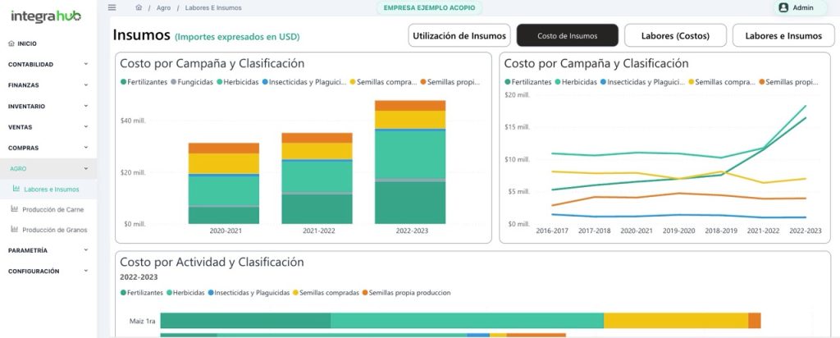This screenshot has width=840, height=338.
Task: Click the Agro breadcrumb link
Action: (x=163, y=7)
